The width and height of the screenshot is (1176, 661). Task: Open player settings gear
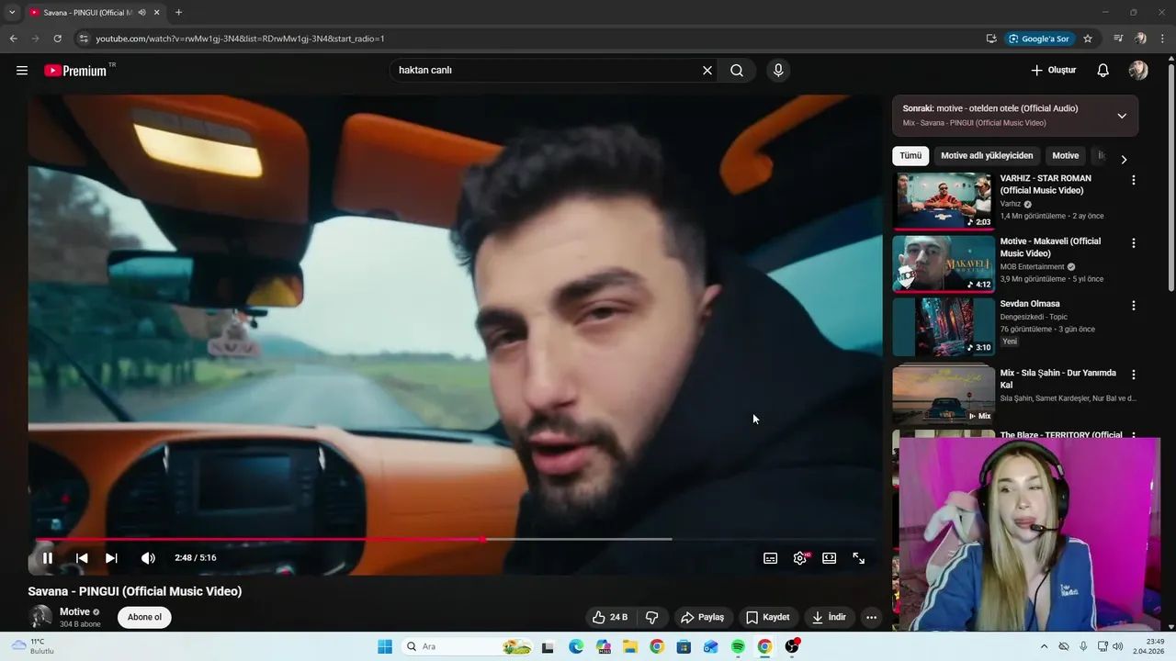pos(800,558)
